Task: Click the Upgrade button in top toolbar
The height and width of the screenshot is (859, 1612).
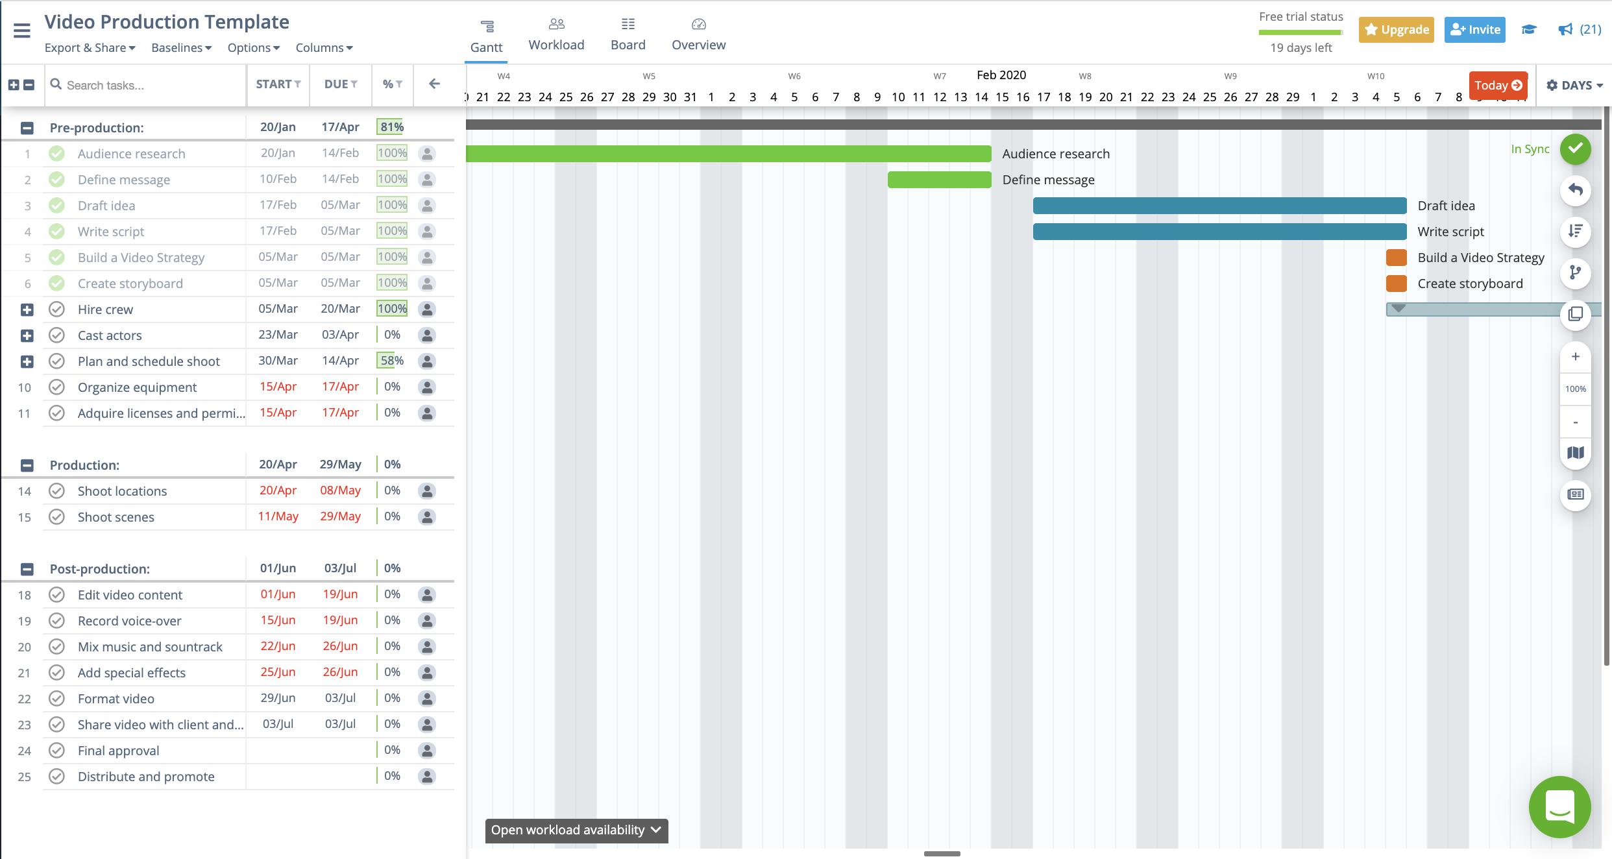Action: pos(1397,29)
